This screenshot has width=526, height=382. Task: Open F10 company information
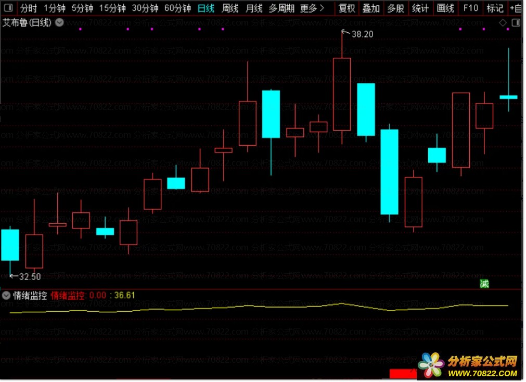click(470, 8)
